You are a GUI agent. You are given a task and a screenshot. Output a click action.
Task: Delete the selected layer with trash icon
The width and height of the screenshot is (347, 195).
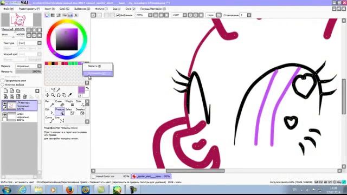point(24,96)
